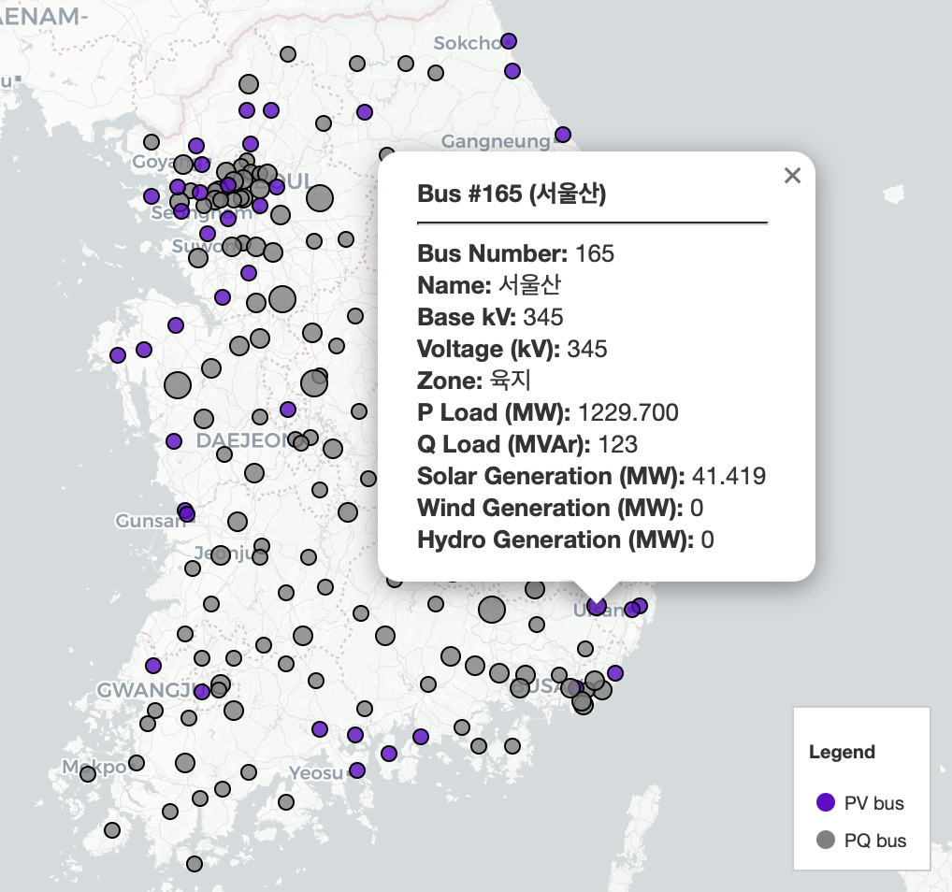Click the P Load (MW) row in the popup

click(548, 412)
